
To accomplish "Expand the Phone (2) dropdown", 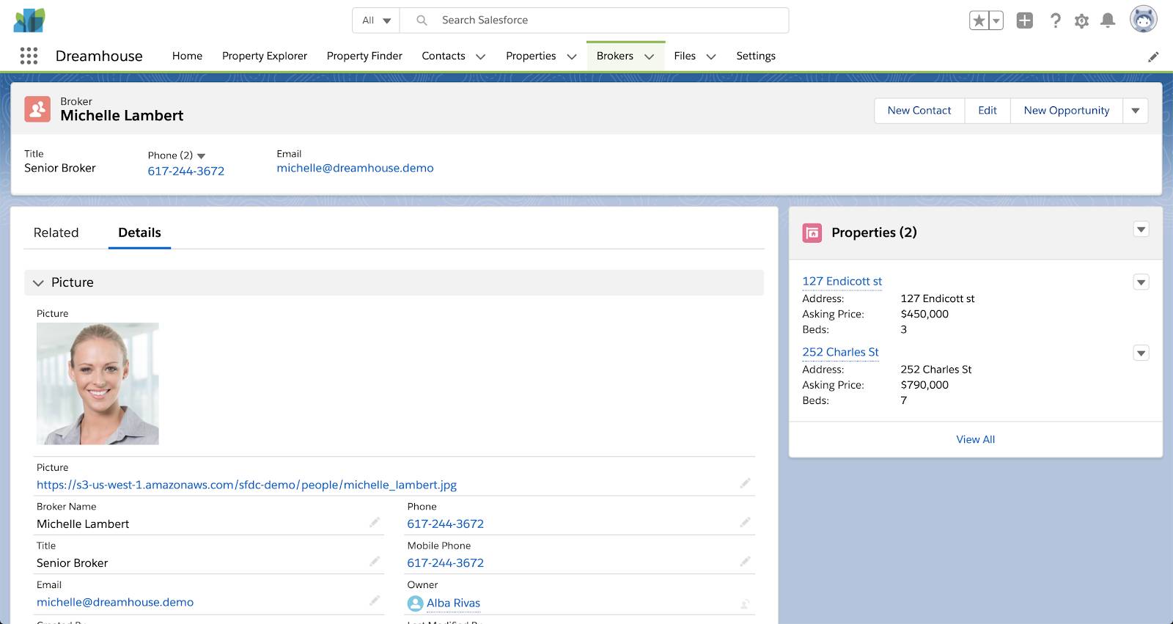I will [x=202, y=155].
